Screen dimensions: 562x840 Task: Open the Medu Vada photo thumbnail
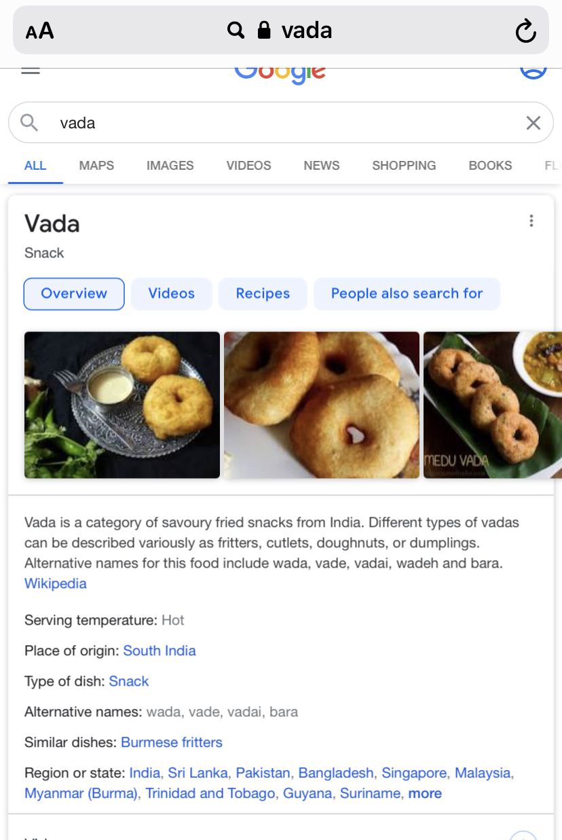click(x=492, y=405)
